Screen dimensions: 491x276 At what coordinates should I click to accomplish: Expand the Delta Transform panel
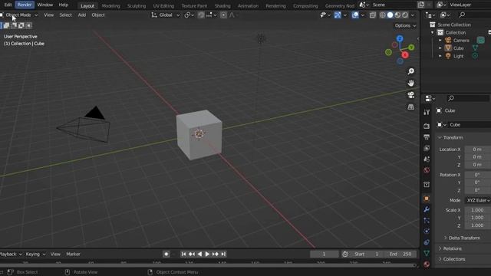coord(462,238)
